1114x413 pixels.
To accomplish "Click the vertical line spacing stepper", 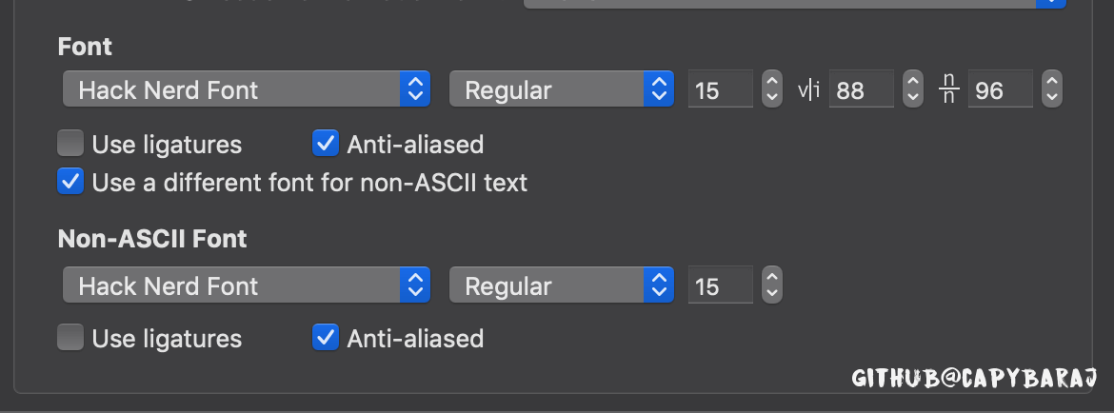I will tap(1051, 89).
